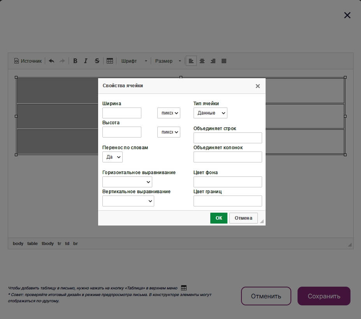The image size is (361, 319).
Task: Open the Тип ячейки dropdown
Action: [210, 113]
